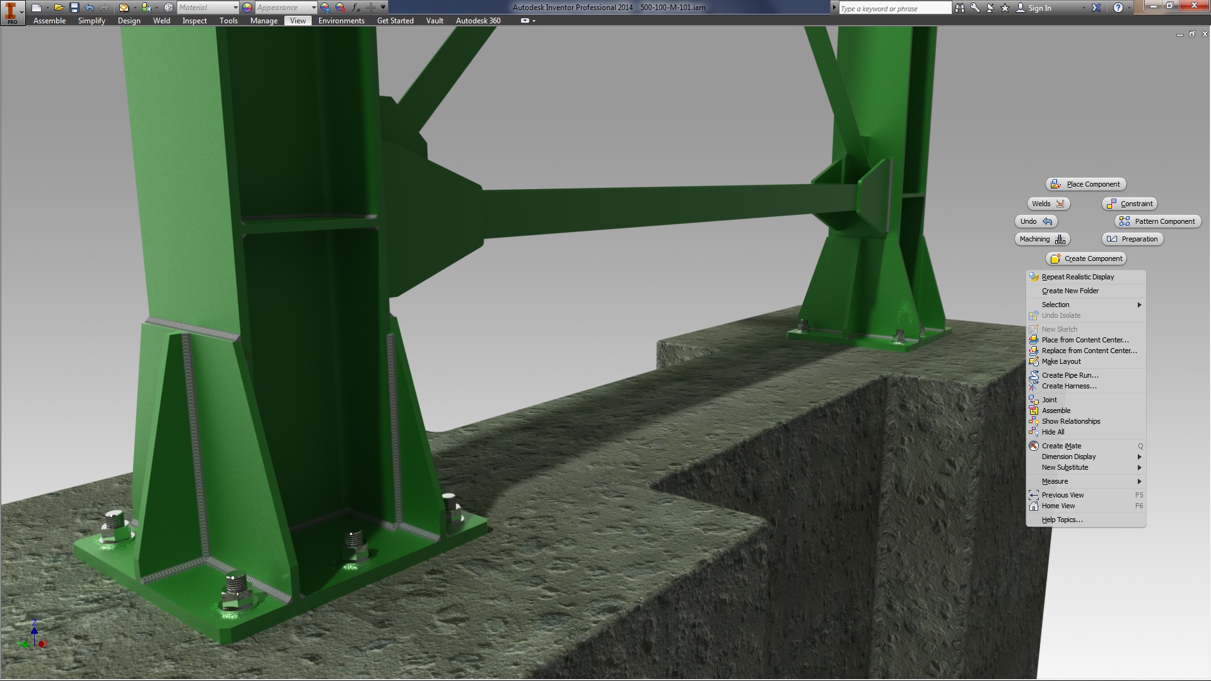1211x681 pixels.
Task: Choose Home View from context menu
Action: pos(1058,506)
